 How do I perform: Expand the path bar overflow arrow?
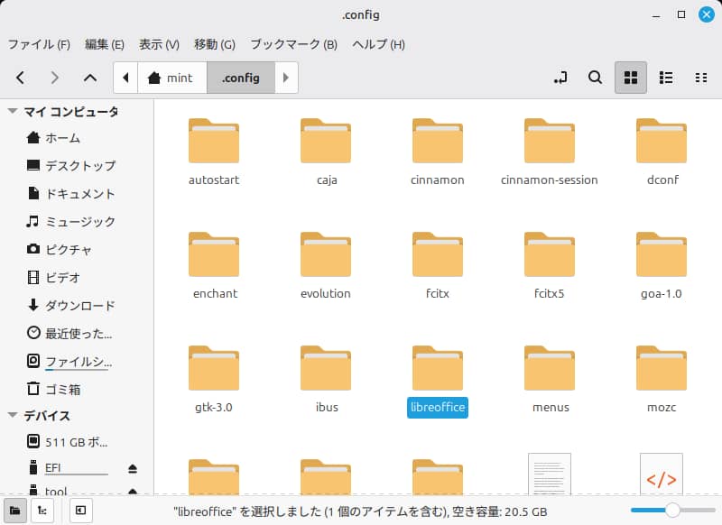coord(286,78)
